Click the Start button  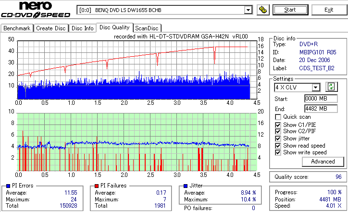pyautogui.click(x=290, y=10)
